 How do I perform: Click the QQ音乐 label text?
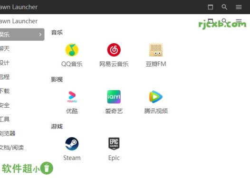tap(72, 64)
